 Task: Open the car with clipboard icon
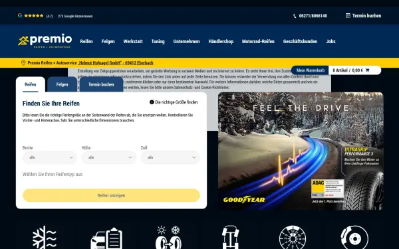106,238
